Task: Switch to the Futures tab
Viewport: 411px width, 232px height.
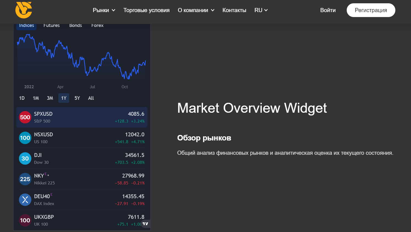Action: pyautogui.click(x=51, y=26)
